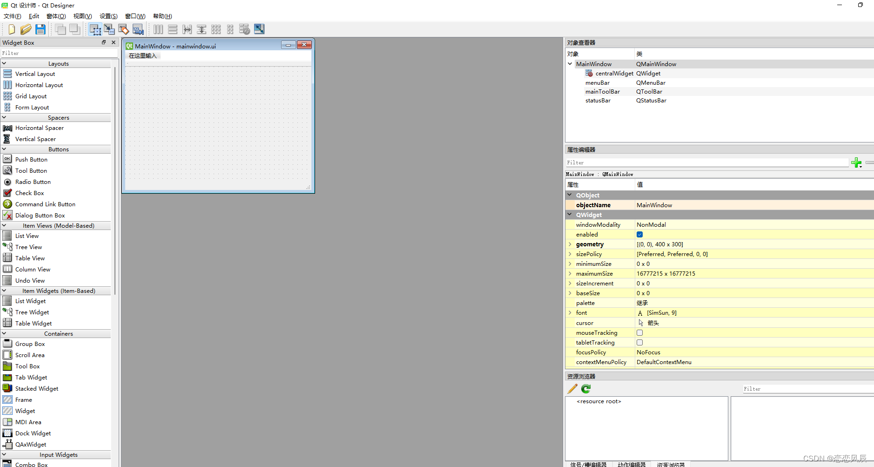The width and height of the screenshot is (874, 467).
Task: Select the Tab Widget item in Containers
Action: [x=31, y=377]
